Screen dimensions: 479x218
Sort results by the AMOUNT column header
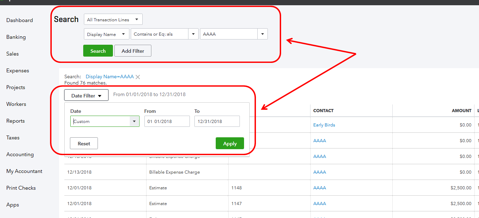click(x=461, y=110)
